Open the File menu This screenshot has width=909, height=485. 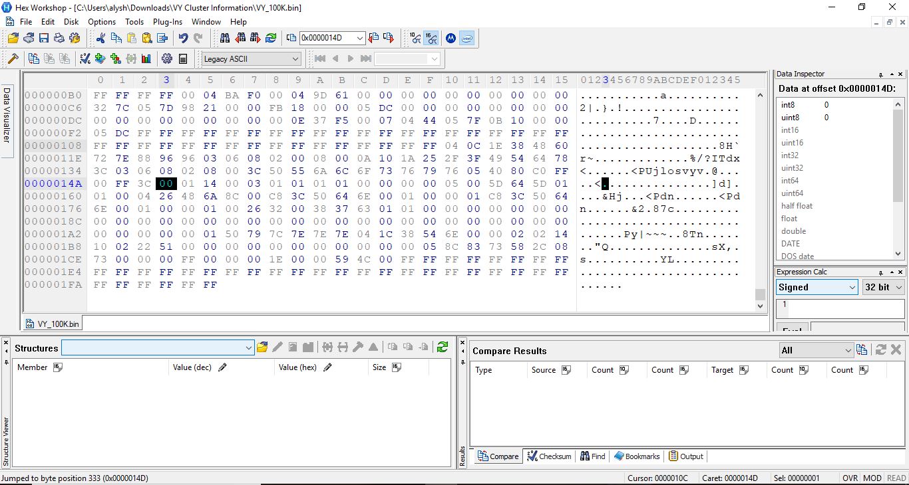click(26, 21)
